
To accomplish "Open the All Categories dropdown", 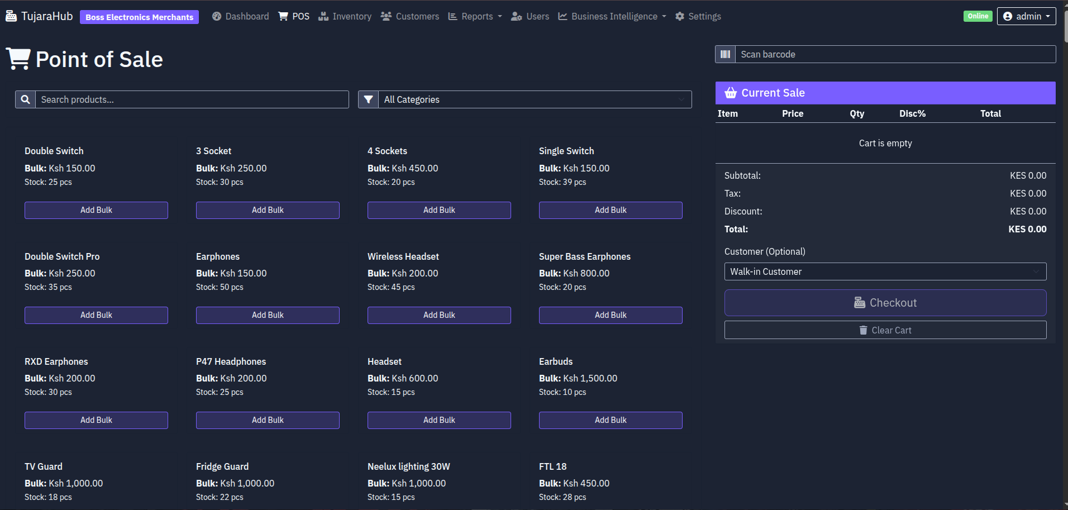I will click(535, 99).
